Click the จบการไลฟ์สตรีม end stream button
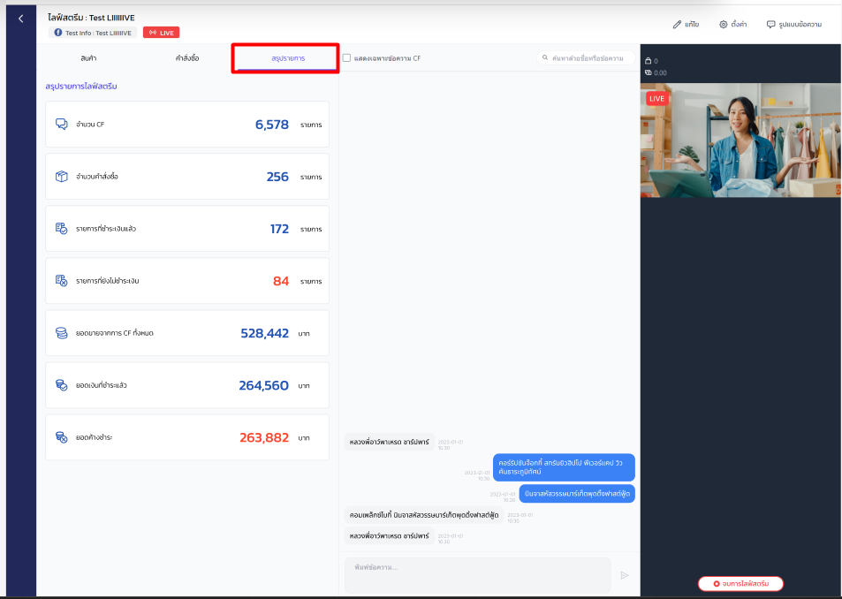 pos(740,584)
